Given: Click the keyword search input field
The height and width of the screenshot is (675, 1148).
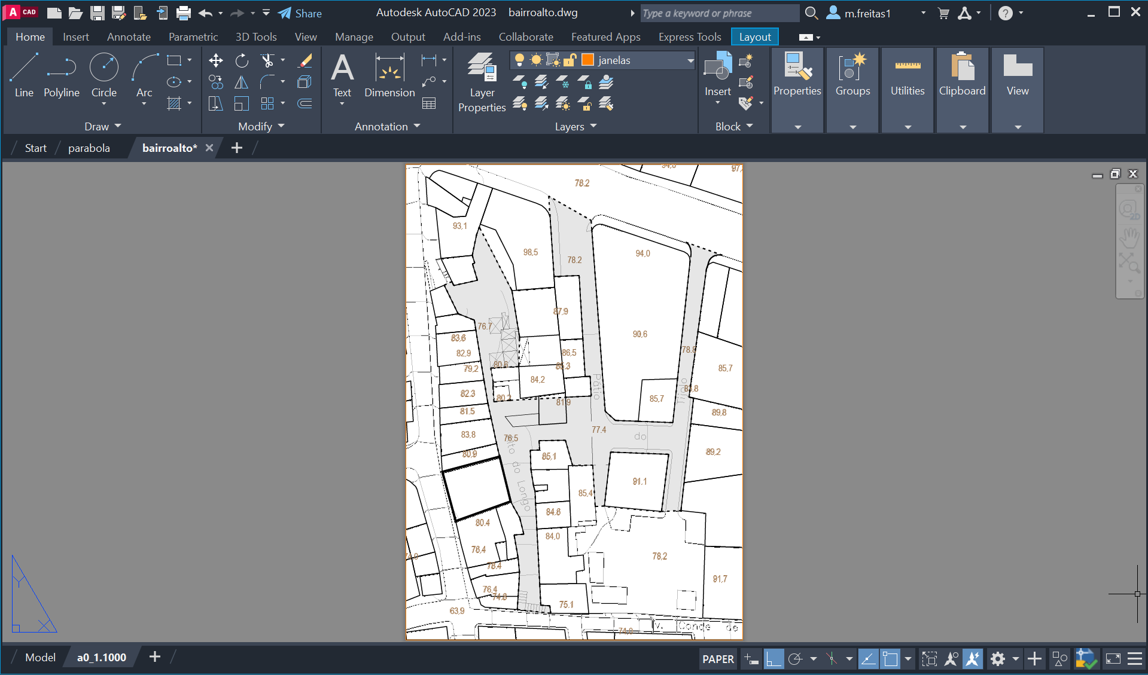Looking at the screenshot, I should tap(718, 13).
